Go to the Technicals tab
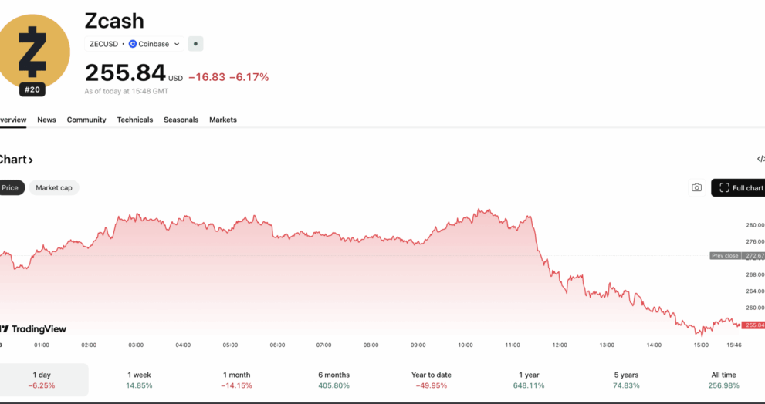This screenshot has height=404, width=765. click(x=135, y=120)
